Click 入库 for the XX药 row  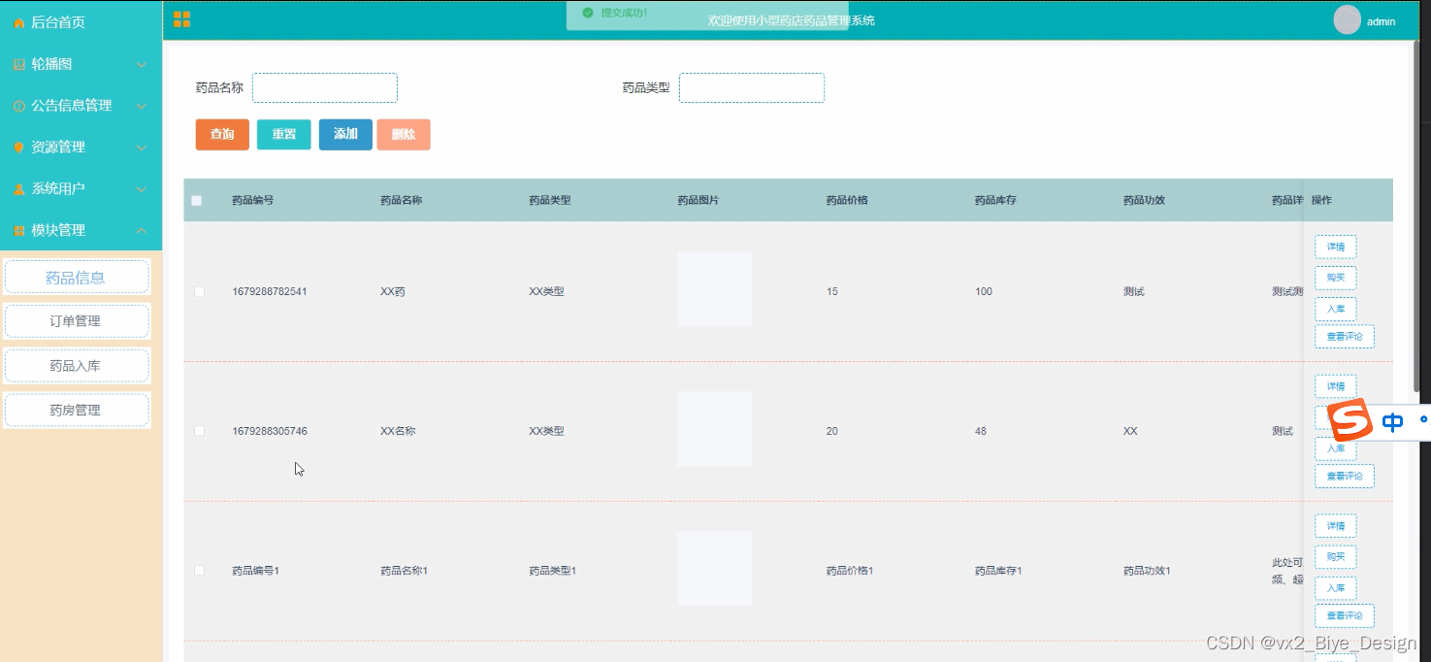(1336, 310)
